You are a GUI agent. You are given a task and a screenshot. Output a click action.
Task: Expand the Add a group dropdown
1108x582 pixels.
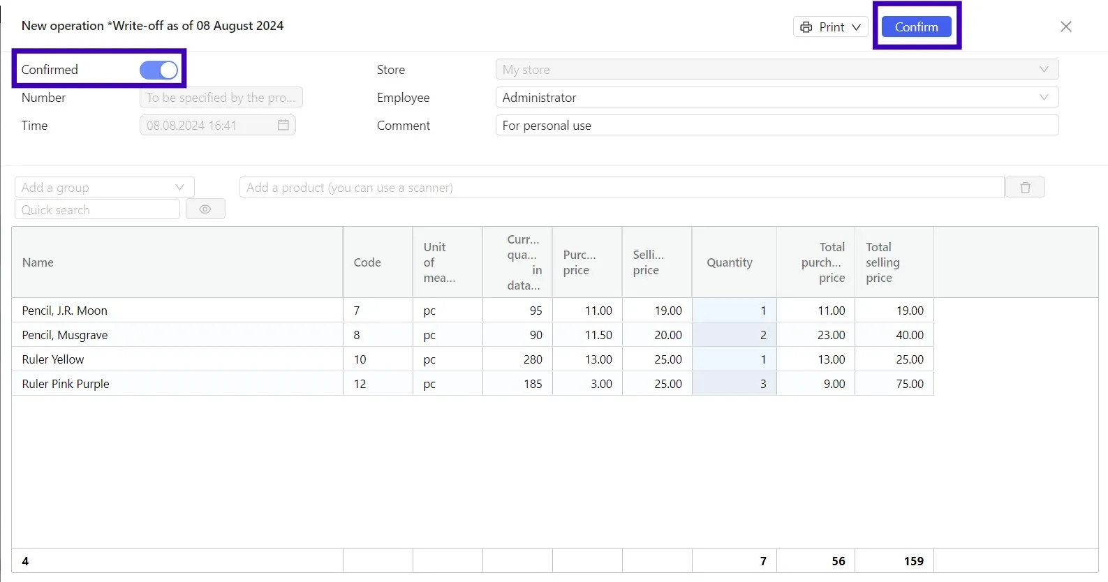[179, 187]
